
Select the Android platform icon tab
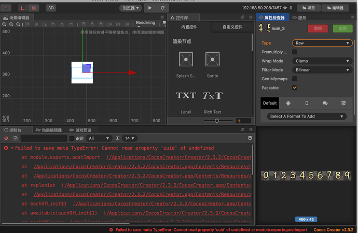[288, 103]
